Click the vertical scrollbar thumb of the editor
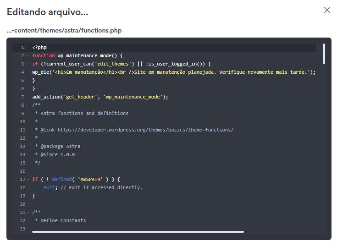This screenshot has width=337, height=246. [324, 54]
